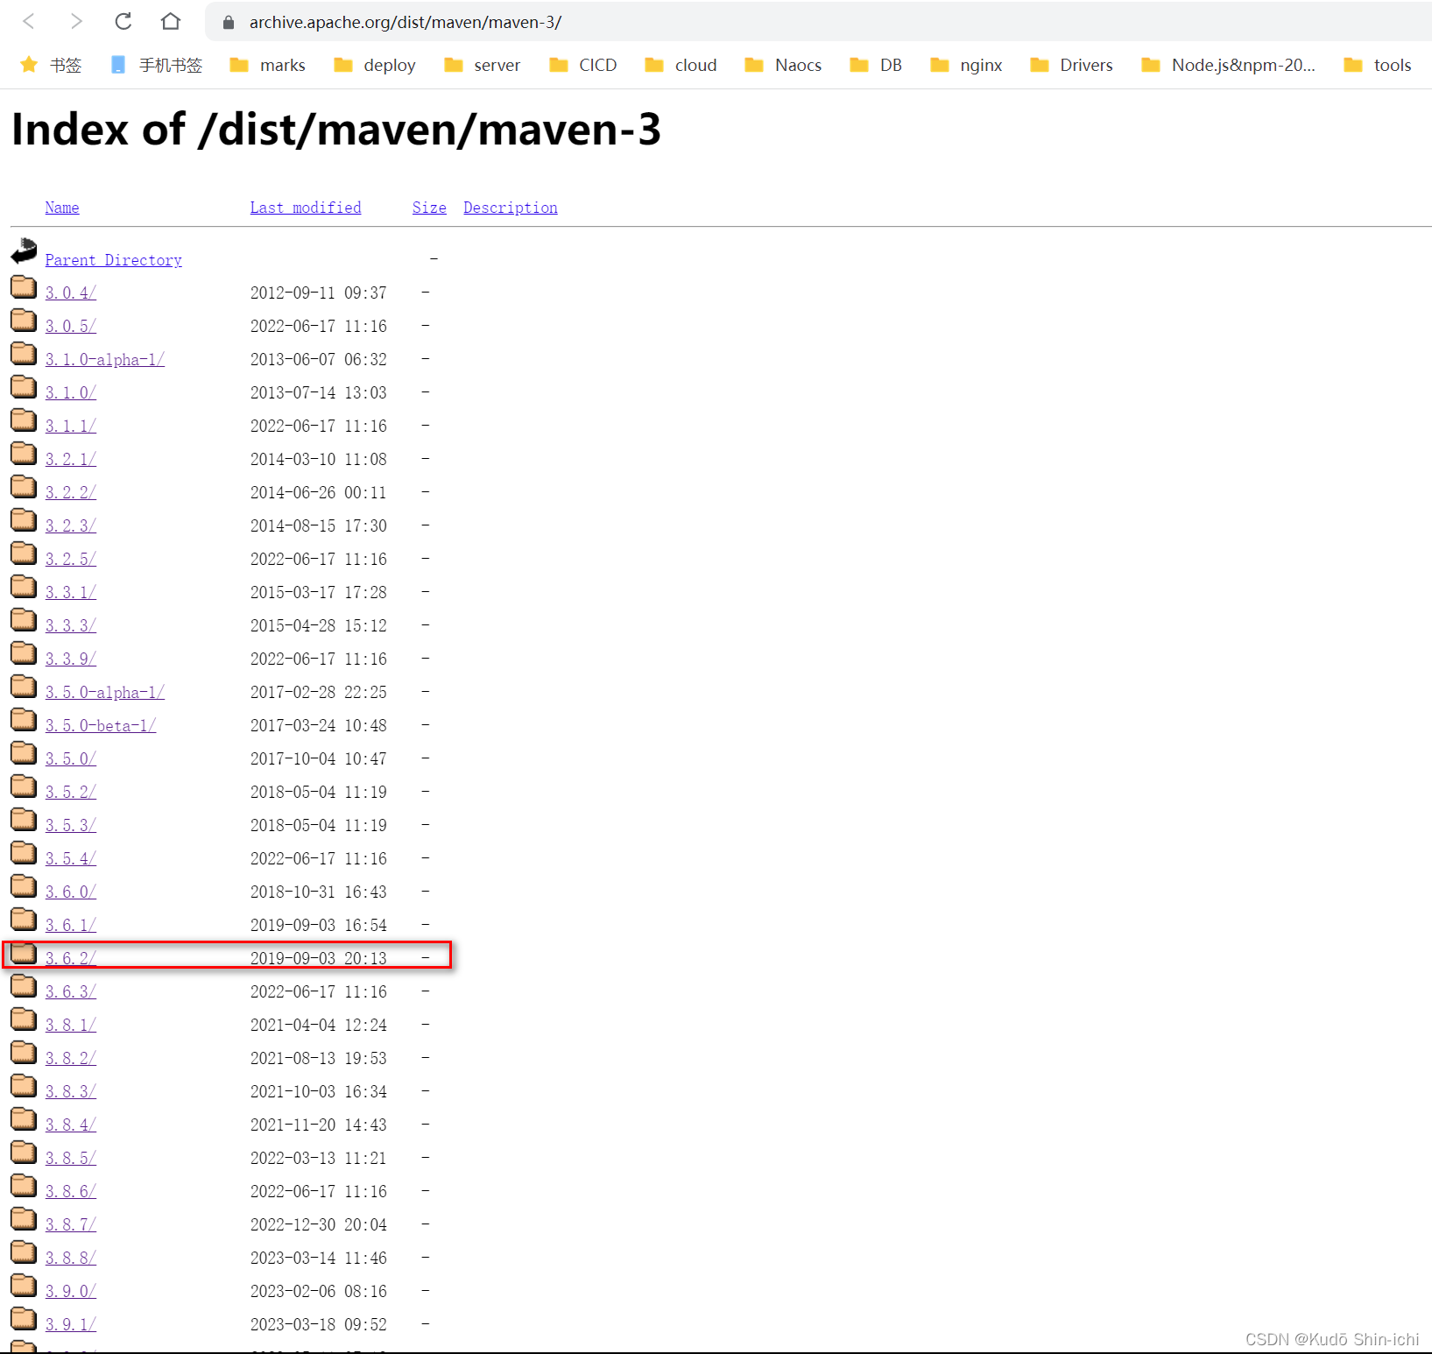
Task: Open the Naocs bookmark folder
Action: 783,65
